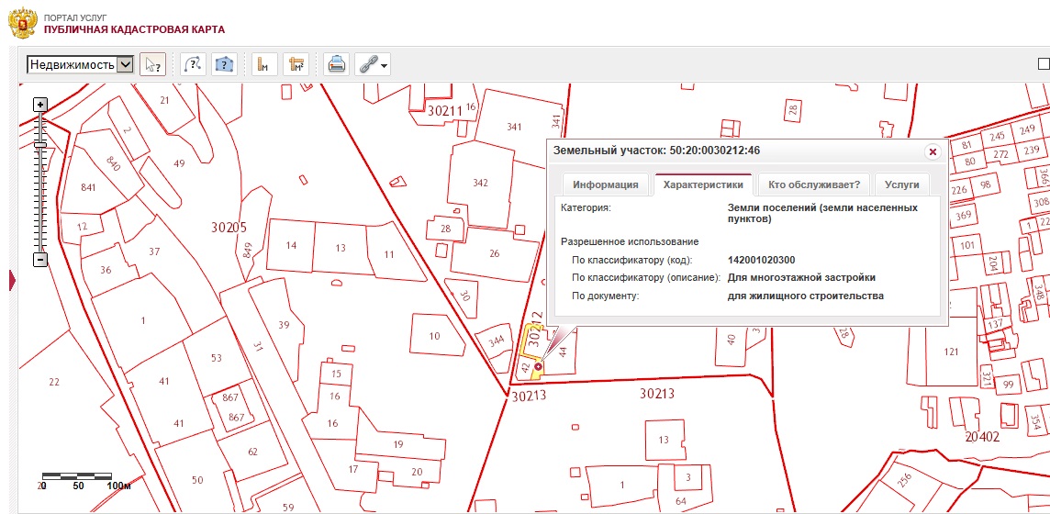Activate the identify along path tool
The width and height of the screenshot is (1050, 514).
coord(194,64)
